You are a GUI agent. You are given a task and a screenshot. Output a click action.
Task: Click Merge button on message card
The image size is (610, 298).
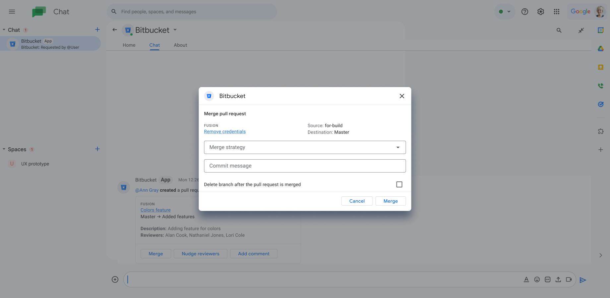(x=156, y=254)
